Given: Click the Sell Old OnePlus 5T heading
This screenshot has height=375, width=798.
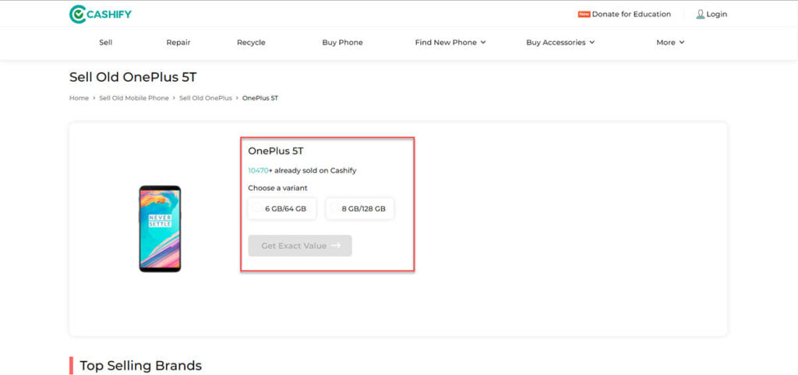Looking at the screenshot, I should [x=132, y=77].
